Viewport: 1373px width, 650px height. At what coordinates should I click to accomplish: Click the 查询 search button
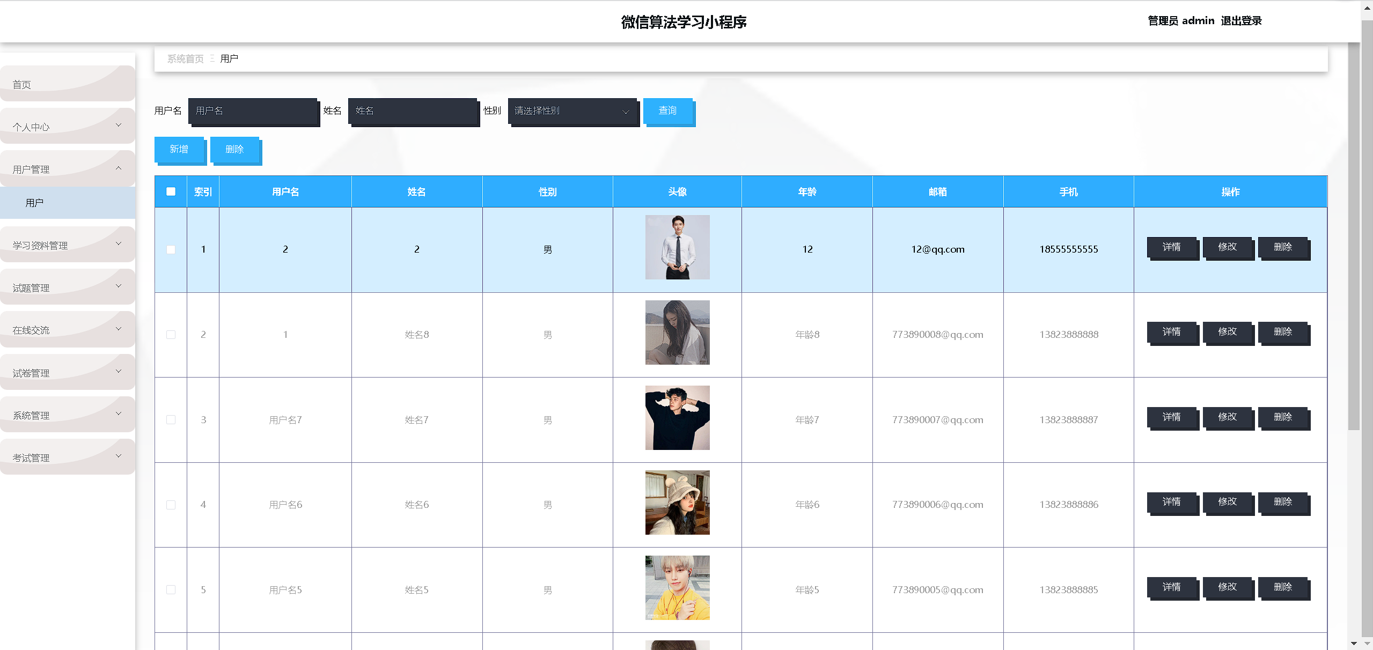667,111
